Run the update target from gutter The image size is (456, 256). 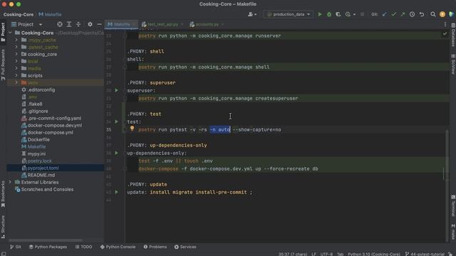[x=117, y=192]
